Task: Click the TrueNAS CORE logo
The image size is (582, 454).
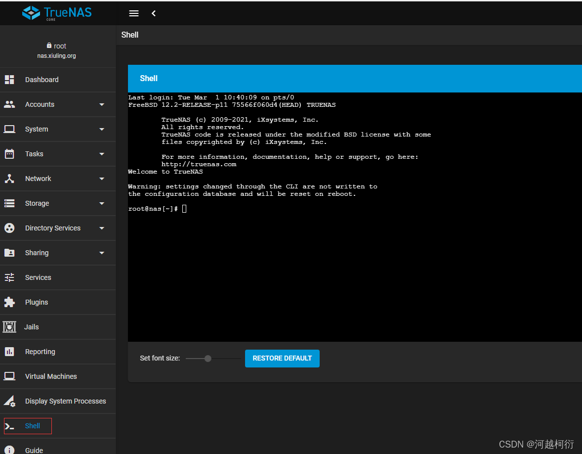Action: [x=57, y=13]
